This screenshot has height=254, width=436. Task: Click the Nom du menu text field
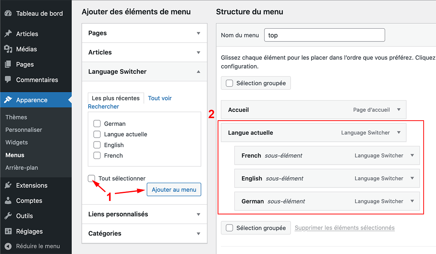click(x=324, y=35)
